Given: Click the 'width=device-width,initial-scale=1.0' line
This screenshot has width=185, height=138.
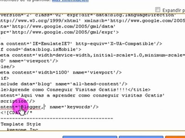Looking at the screenshot, I should click(x=92, y=55).
